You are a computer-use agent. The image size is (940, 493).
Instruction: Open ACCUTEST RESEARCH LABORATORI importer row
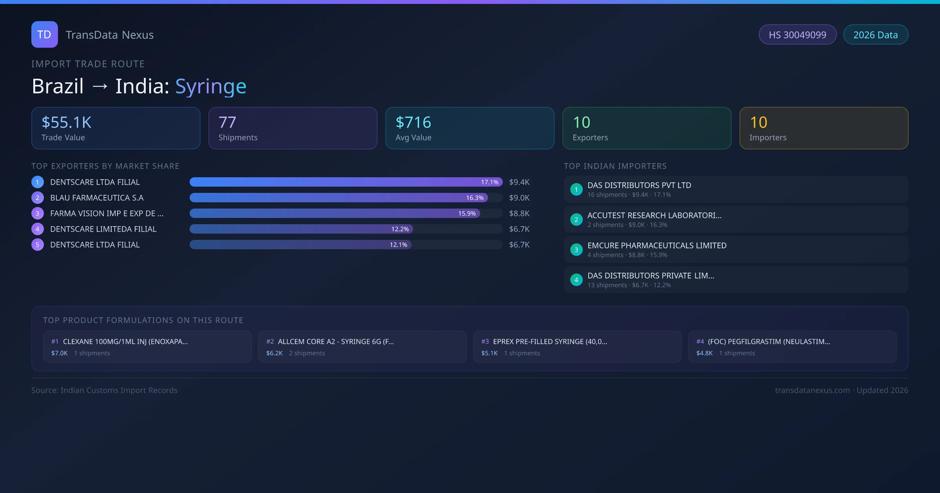[736, 220]
